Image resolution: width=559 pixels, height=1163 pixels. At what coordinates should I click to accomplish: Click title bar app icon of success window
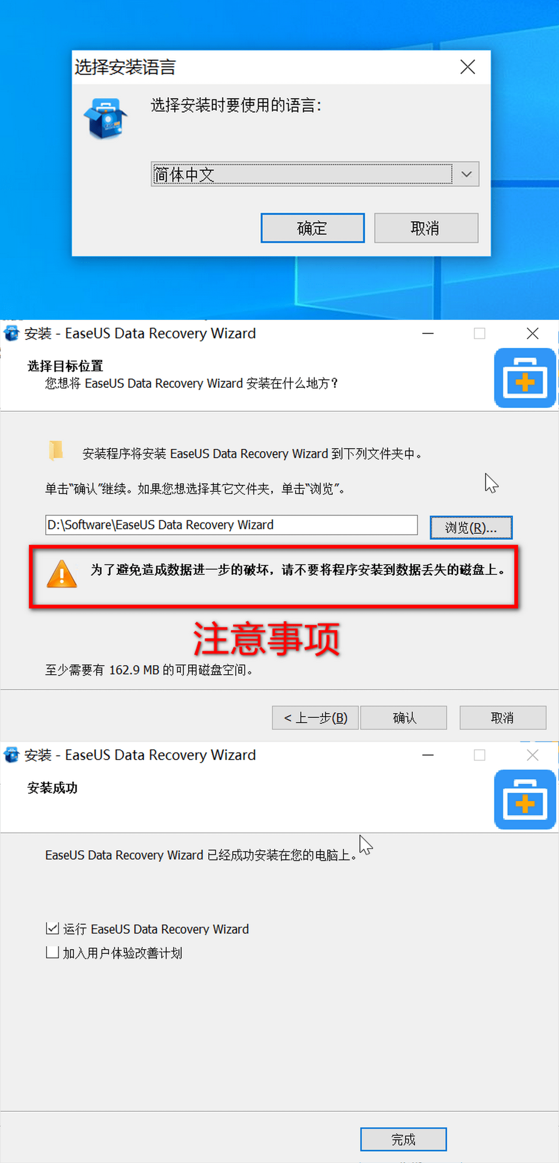[x=11, y=755]
